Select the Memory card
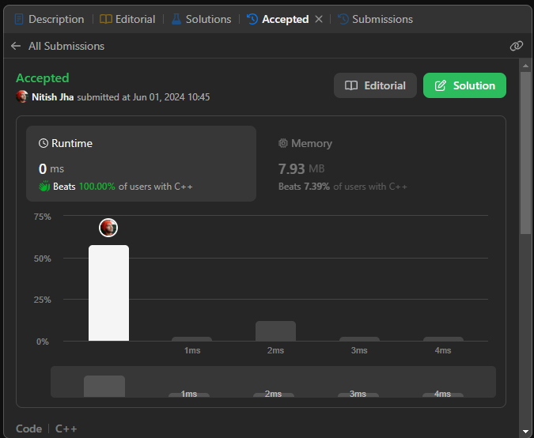534x438 pixels. click(x=381, y=164)
